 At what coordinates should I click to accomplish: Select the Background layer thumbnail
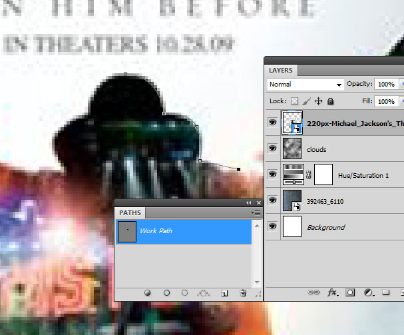pyautogui.click(x=292, y=226)
